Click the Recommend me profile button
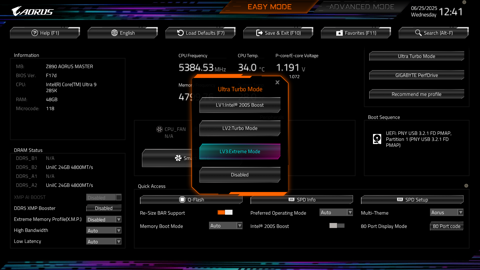The width and height of the screenshot is (480, 270). [x=416, y=94]
